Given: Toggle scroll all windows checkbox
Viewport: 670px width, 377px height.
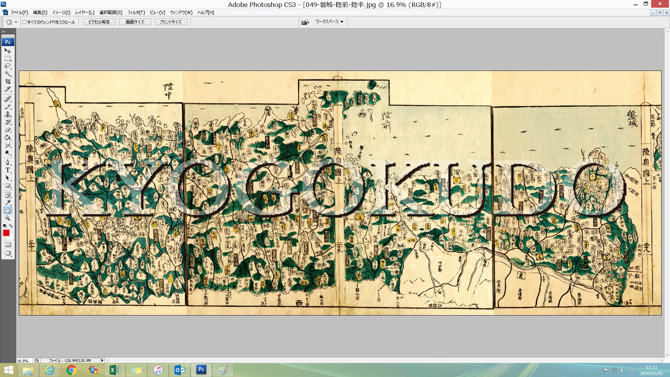Looking at the screenshot, I should click(24, 22).
